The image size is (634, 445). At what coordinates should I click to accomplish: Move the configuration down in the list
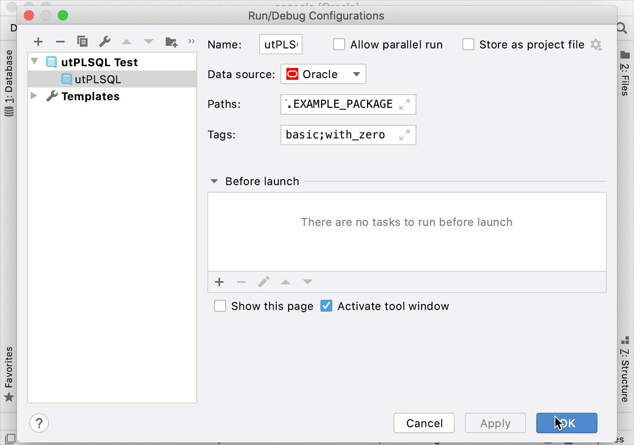(148, 41)
